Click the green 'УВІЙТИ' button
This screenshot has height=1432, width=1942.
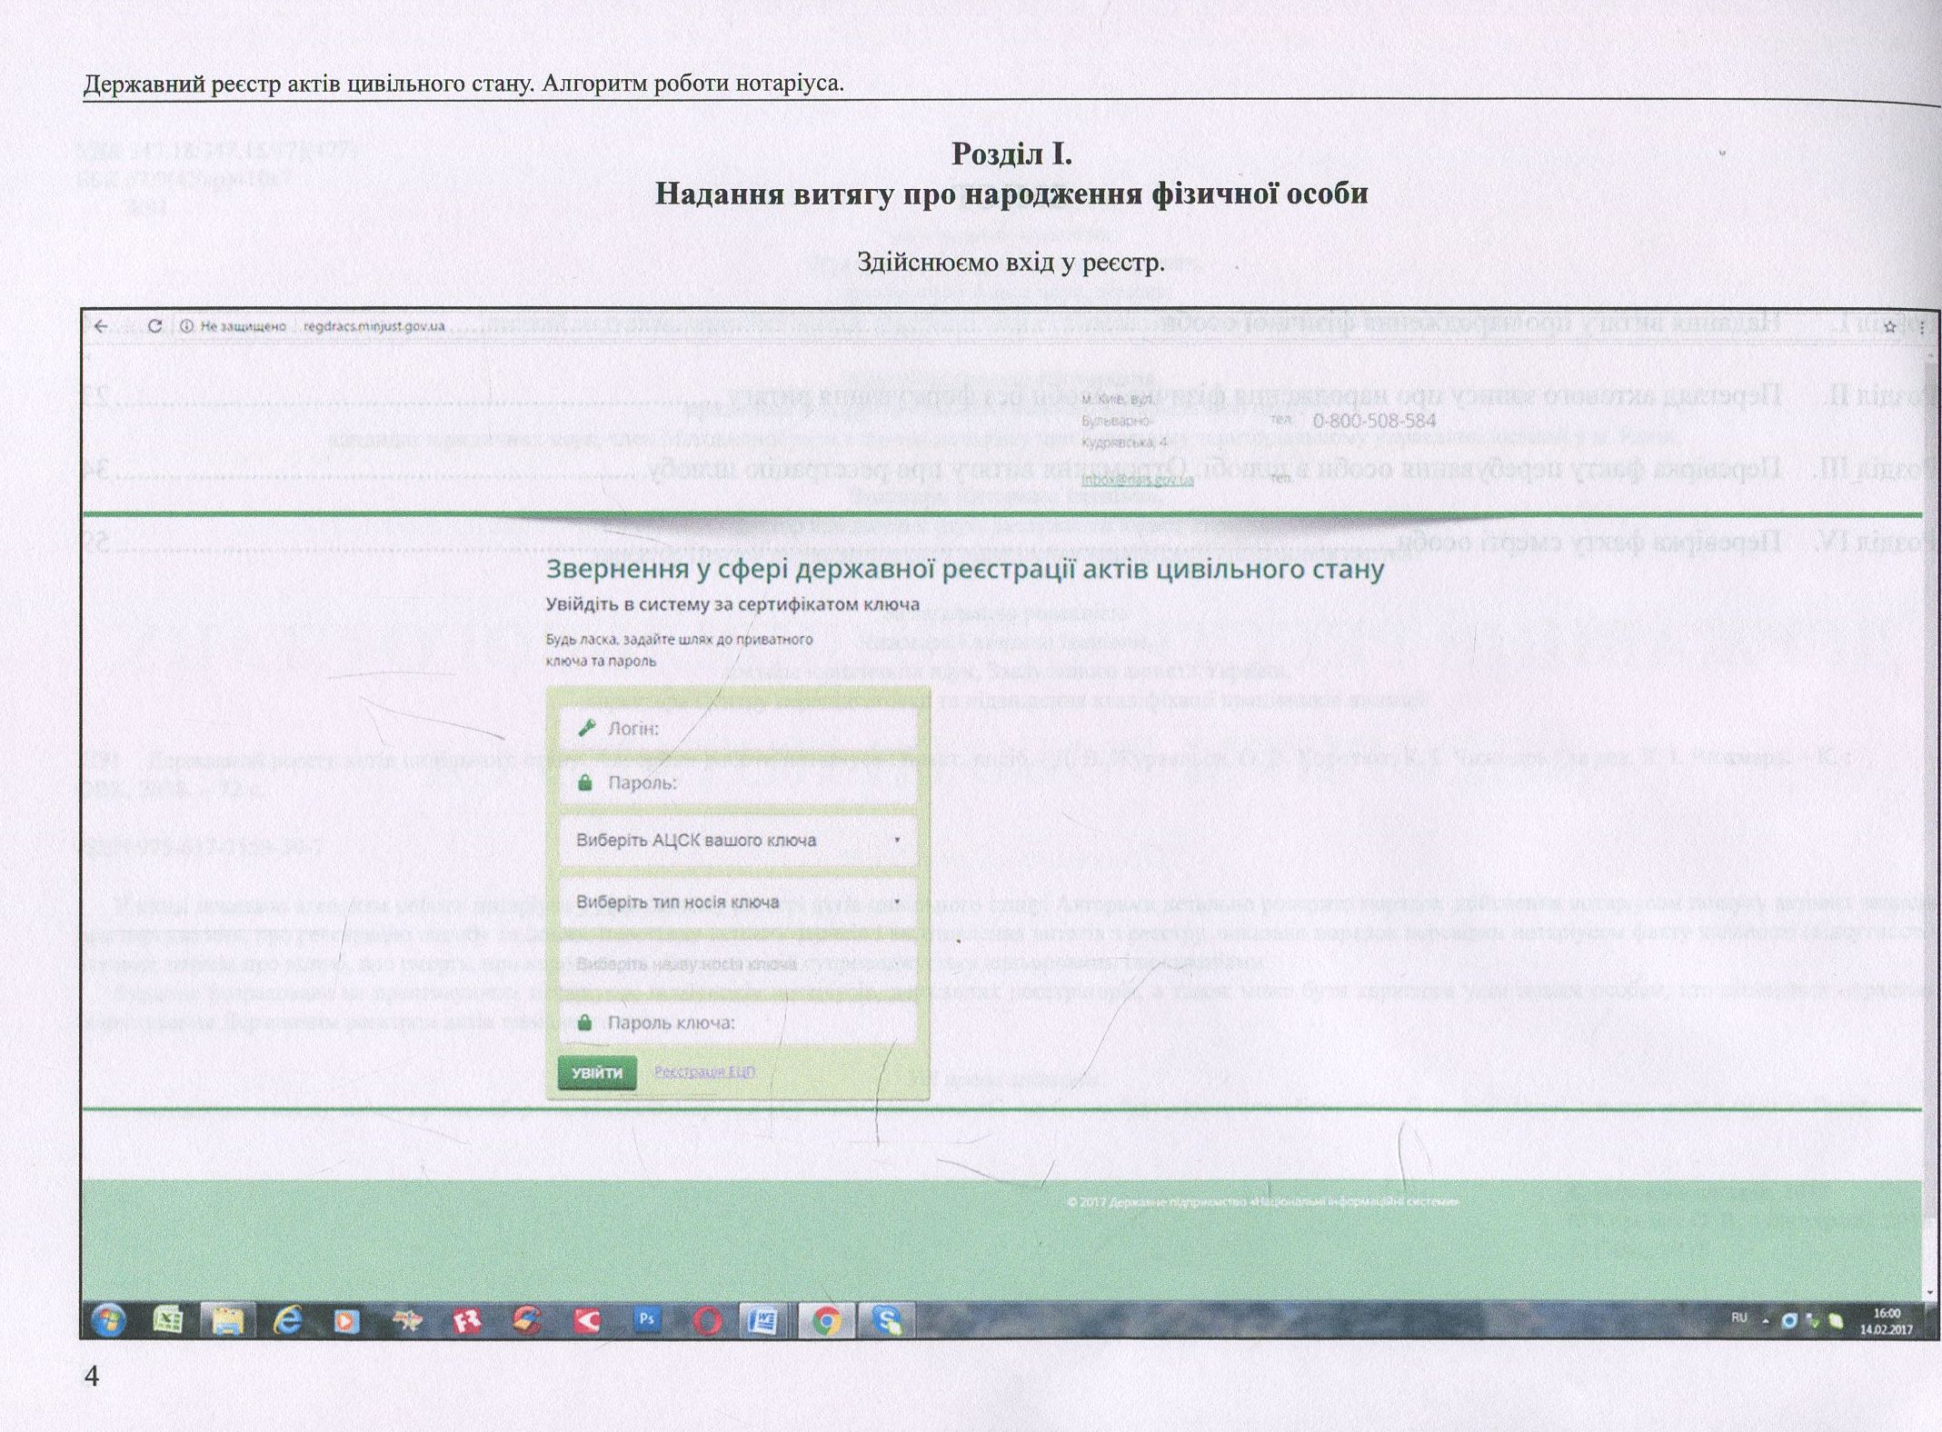596,1073
